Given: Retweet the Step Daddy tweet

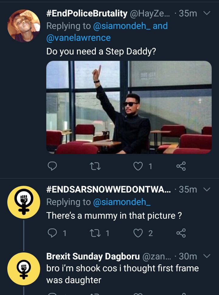Looking at the screenshot, I should pyautogui.click(x=96, y=166).
